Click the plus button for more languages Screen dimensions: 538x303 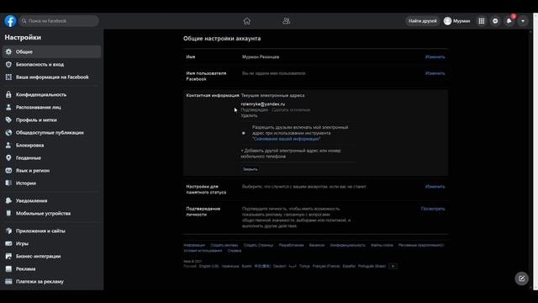click(393, 266)
